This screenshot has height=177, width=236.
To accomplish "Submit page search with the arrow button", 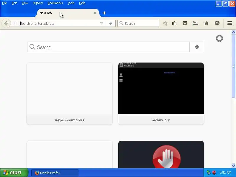I will pyautogui.click(x=196, y=47).
